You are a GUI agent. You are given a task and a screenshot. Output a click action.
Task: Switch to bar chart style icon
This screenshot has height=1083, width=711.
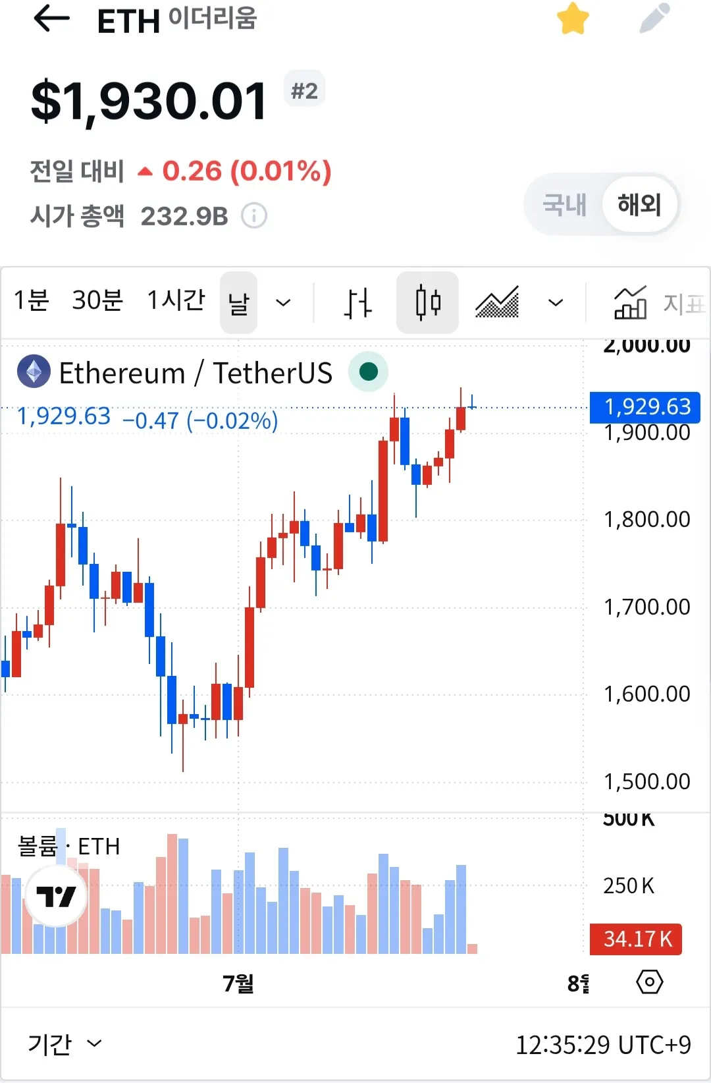coord(358,303)
